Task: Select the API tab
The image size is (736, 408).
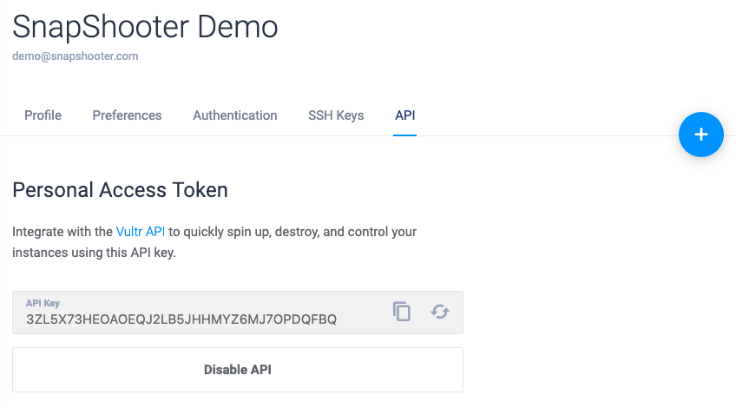Action: 404,115
